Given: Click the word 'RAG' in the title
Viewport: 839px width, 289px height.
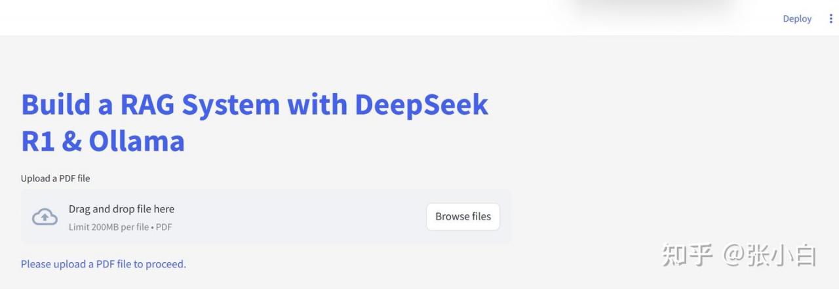Looking at the screenshot, I should click(147, 105).
